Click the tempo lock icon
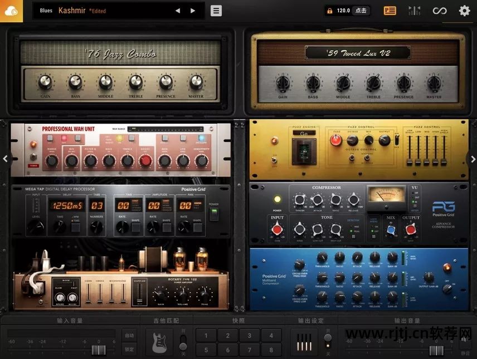477x359 pixels. pyautogui.click(x=330, y=11)
